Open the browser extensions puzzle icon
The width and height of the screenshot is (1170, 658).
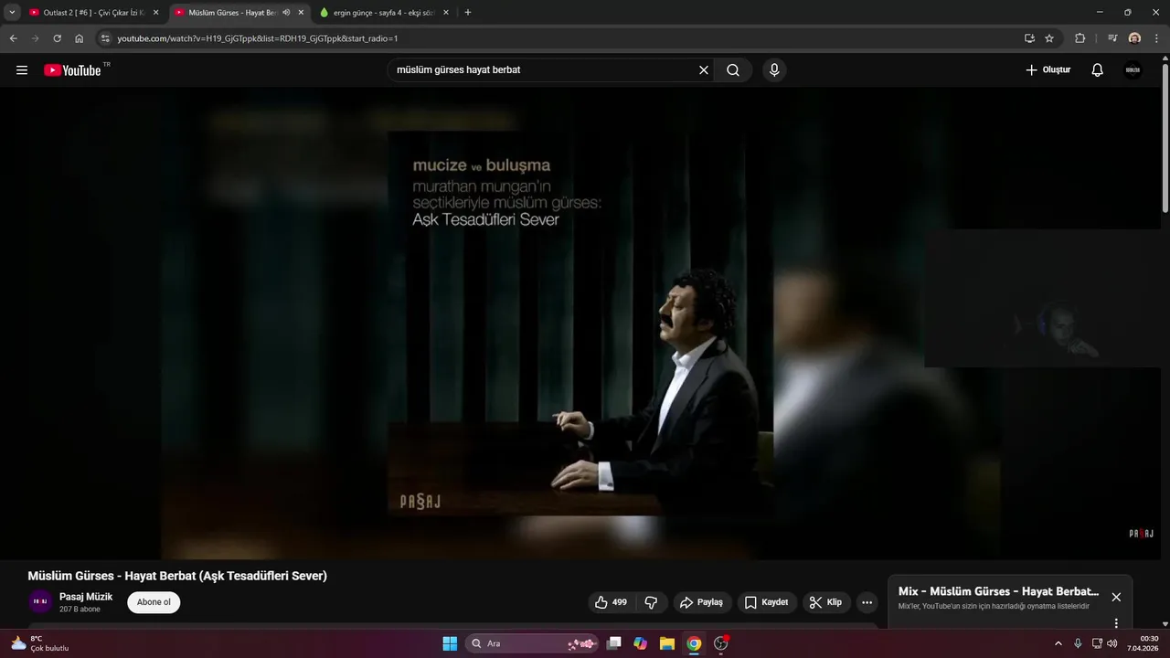(1080, 38)
